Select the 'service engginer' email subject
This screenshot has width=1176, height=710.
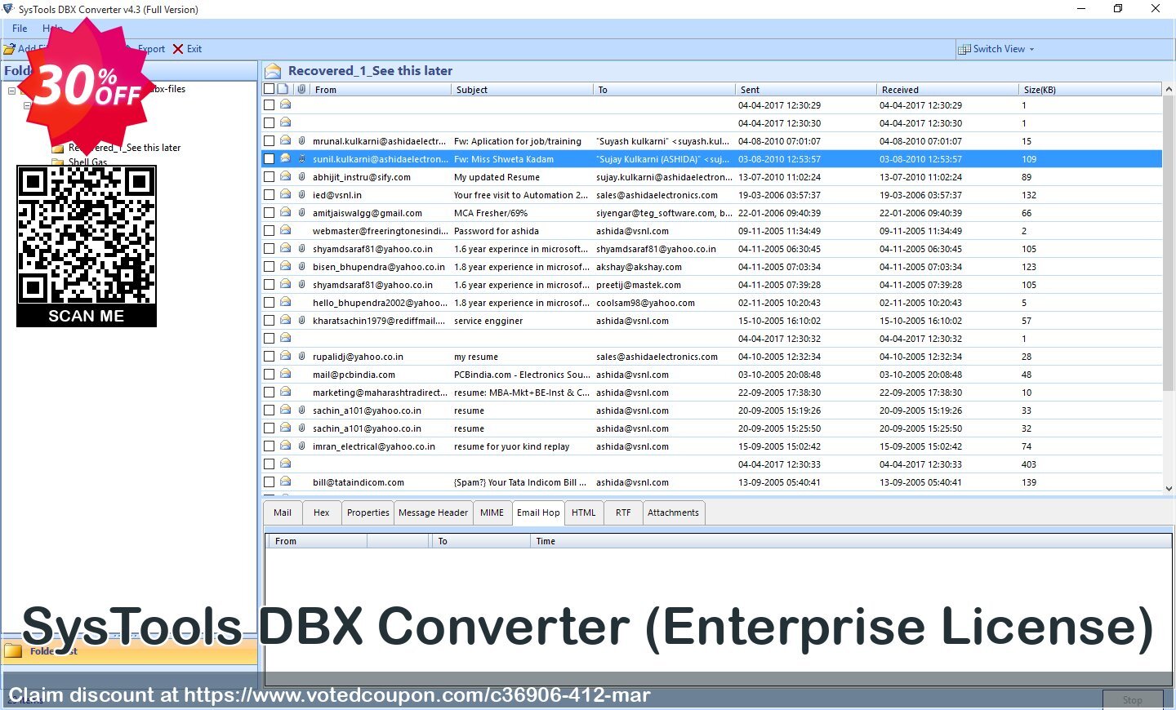(x=488, y=321)
